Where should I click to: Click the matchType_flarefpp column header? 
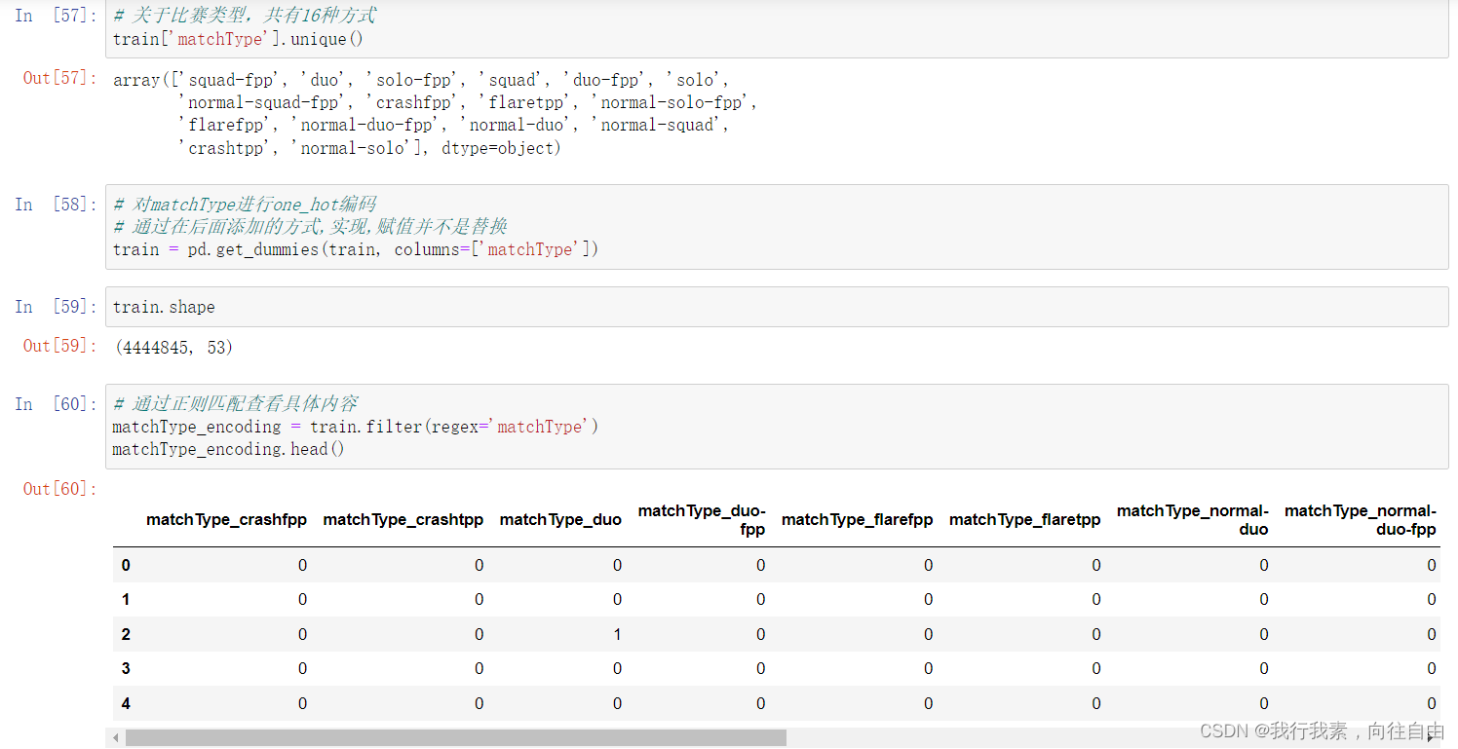click(x=858, y=520)
